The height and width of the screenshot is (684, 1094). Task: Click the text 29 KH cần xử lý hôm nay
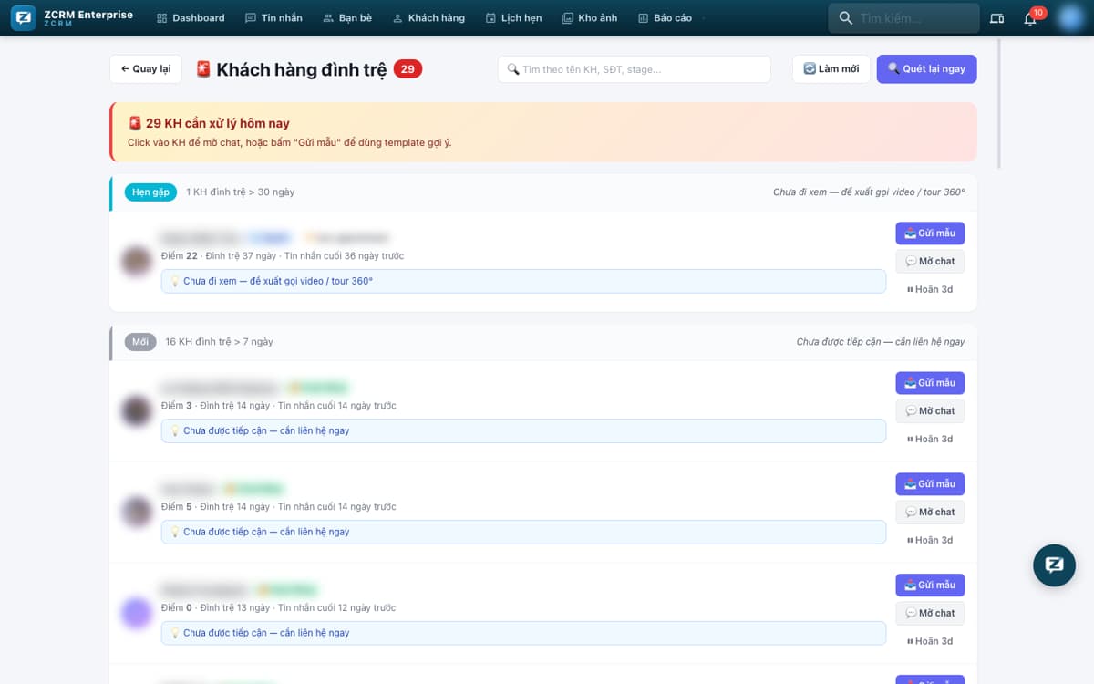pyautogui.click(x=218, y=123)
